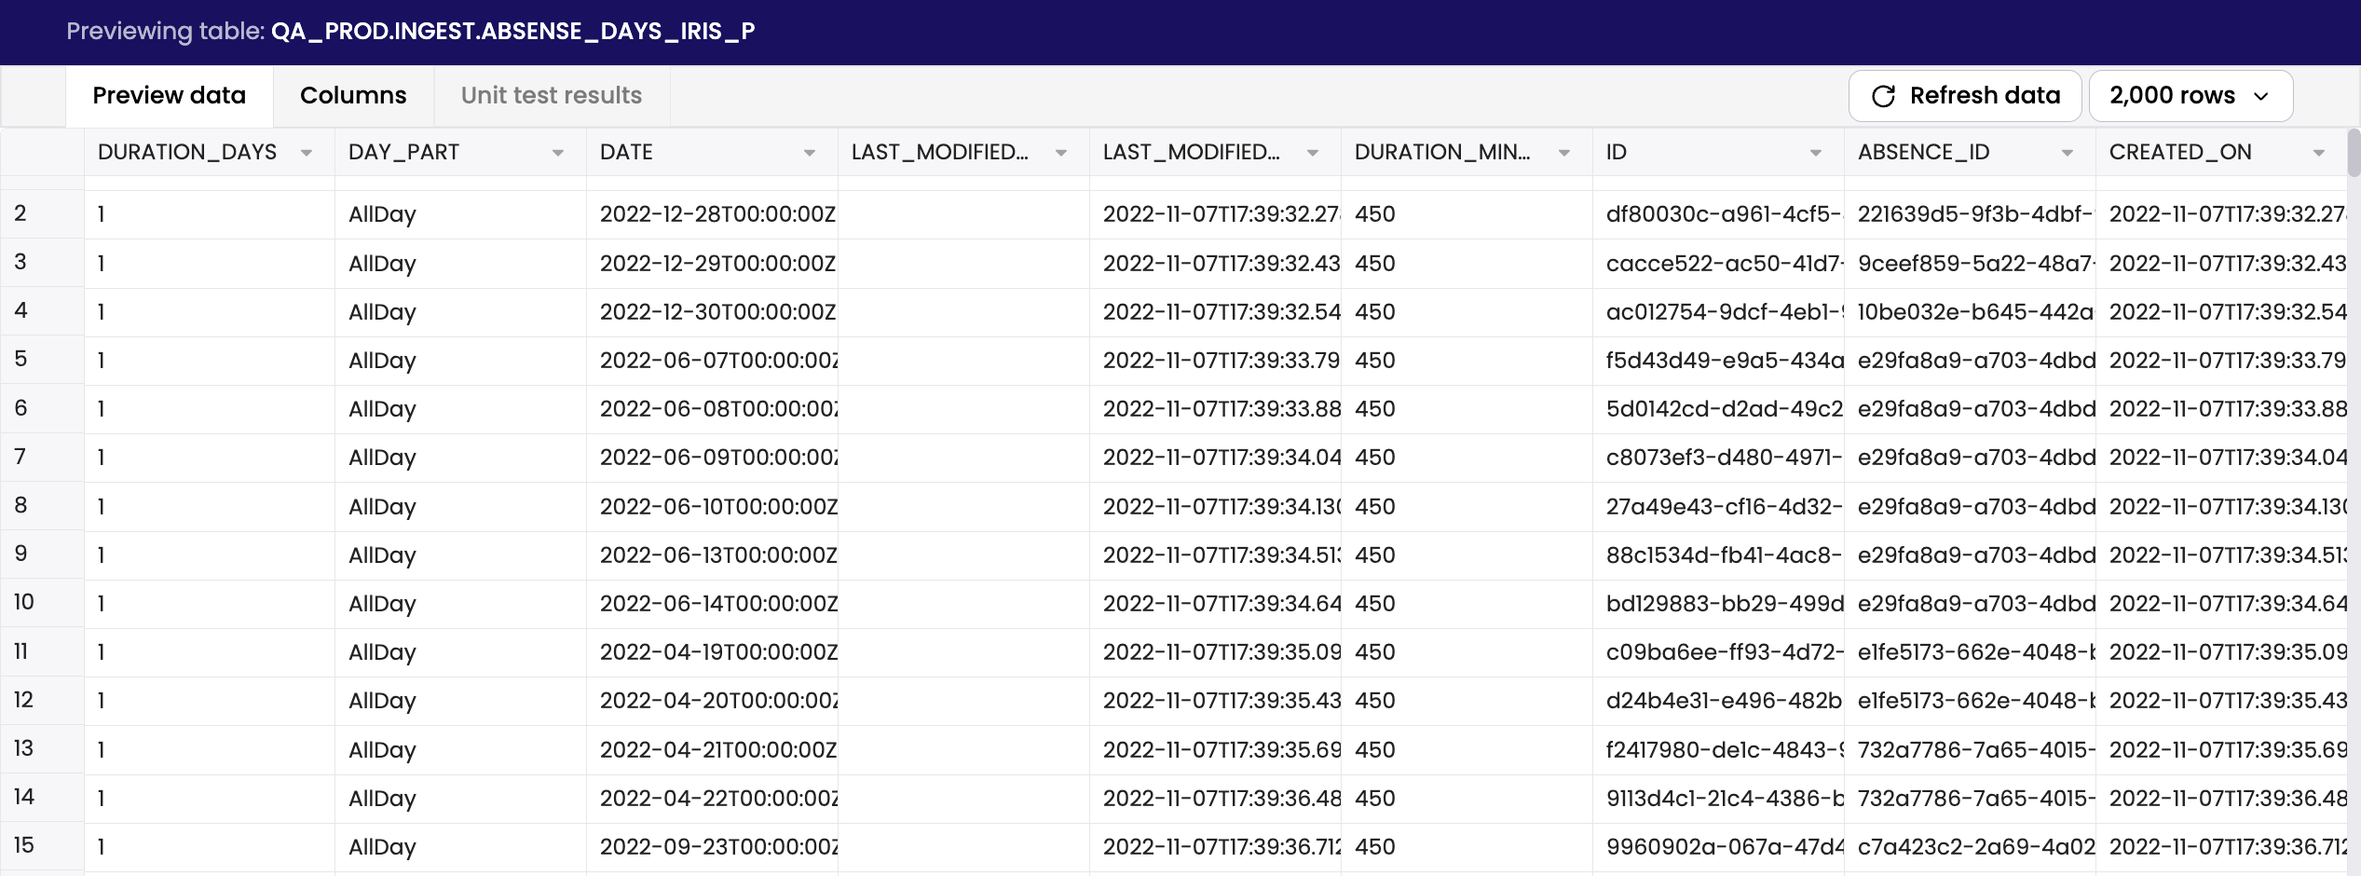Screen dimensions: 2361x876
Task: Click the AllDay cell in row 3
Action: coord(461,264)
